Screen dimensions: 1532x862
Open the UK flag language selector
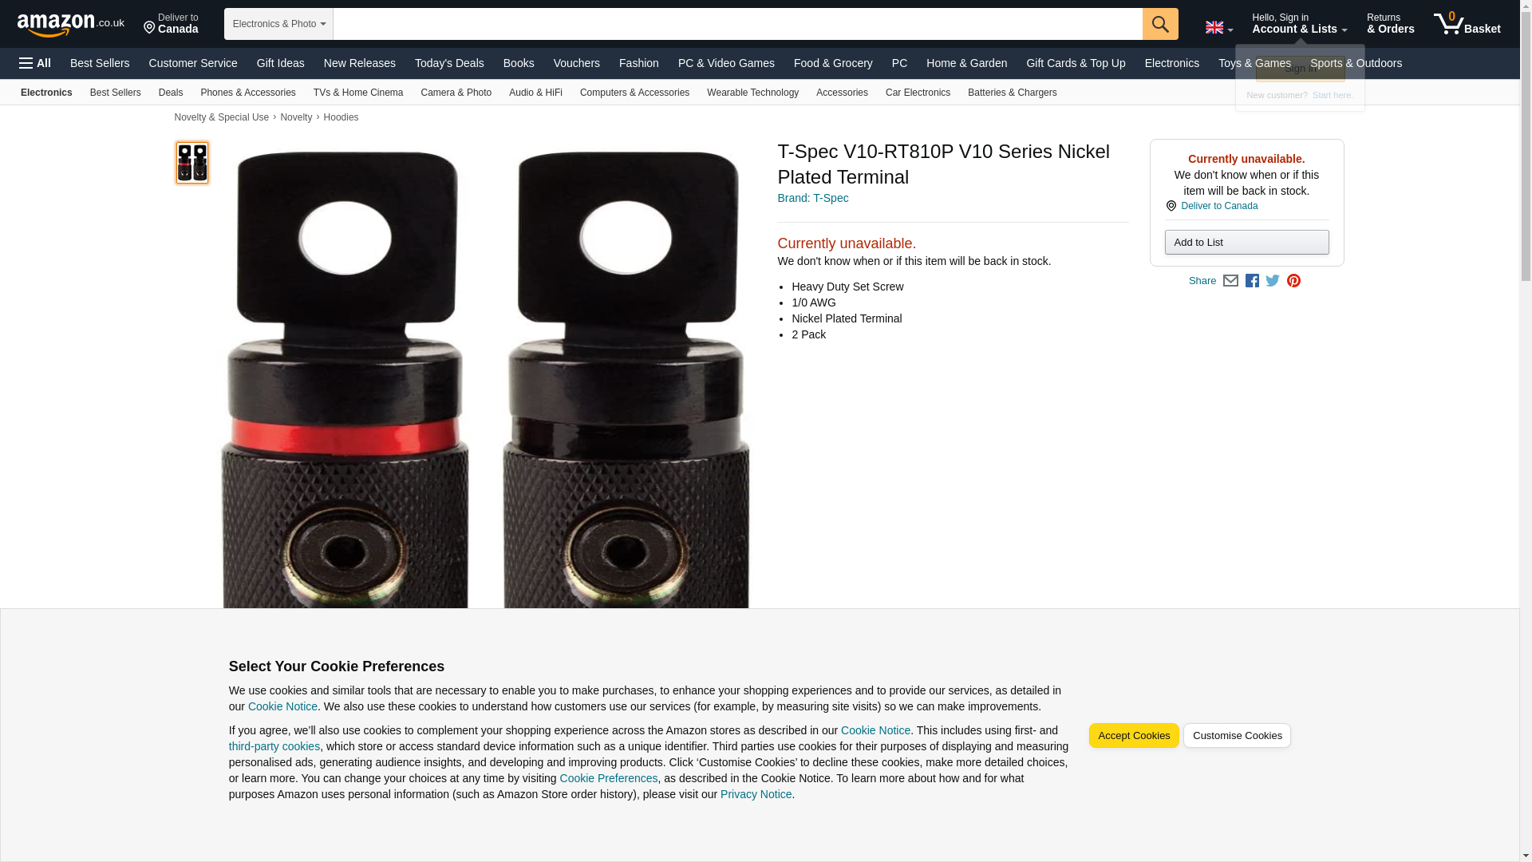[x=1218, y=27]
